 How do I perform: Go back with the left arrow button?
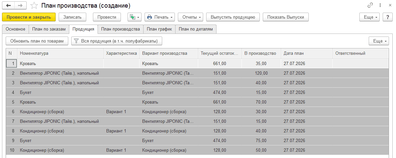(8, 5)
